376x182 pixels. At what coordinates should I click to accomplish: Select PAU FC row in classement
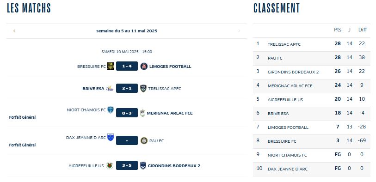(x=312, y=58)
